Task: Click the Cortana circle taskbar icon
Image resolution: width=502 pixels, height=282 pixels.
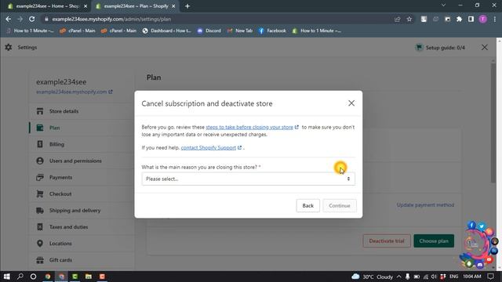Action: click(x=33, y=277)
